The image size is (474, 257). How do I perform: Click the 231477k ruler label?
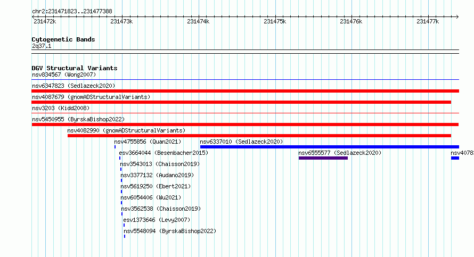pyautogui.click(x=428, y=21)
